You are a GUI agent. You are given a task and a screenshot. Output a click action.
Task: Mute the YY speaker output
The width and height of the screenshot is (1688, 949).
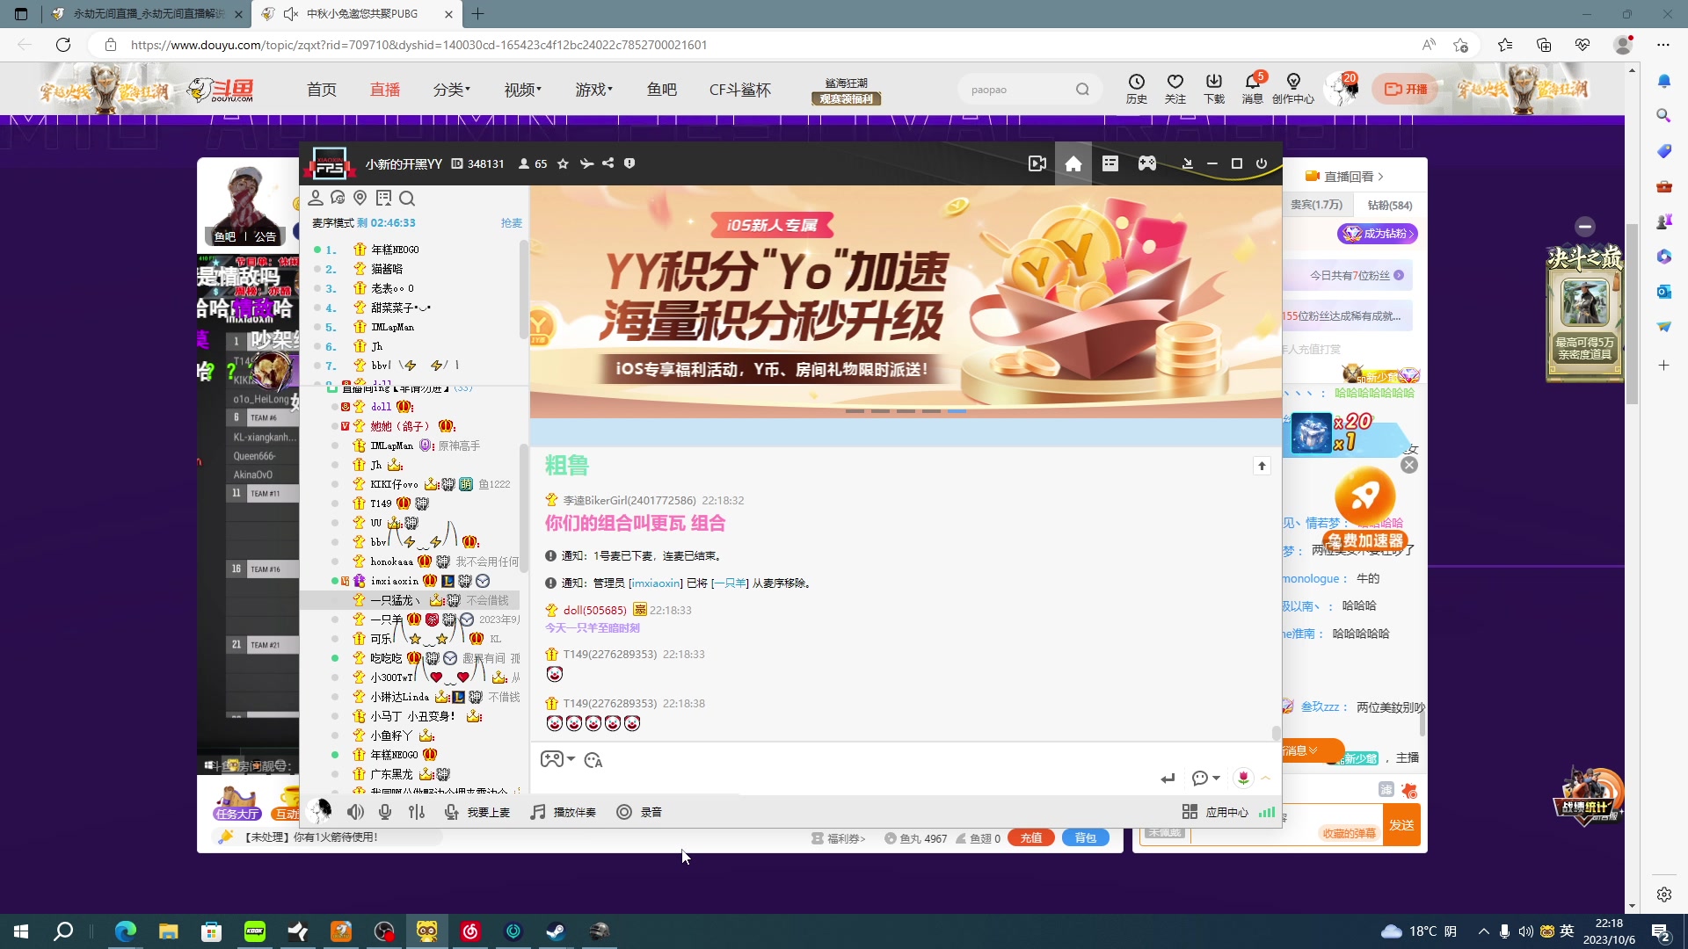click(355, 812)
